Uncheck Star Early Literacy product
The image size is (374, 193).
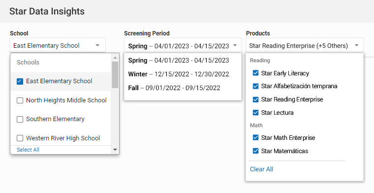point(255,73)
